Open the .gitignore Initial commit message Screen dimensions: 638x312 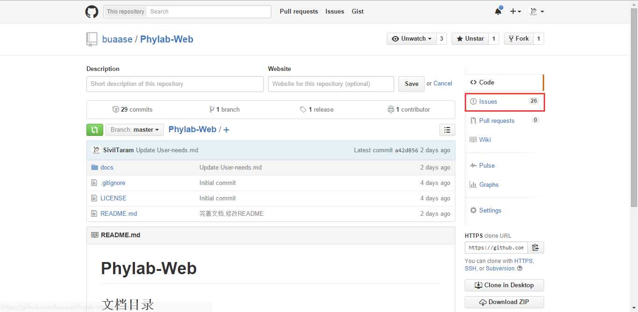tap(218, 183)
